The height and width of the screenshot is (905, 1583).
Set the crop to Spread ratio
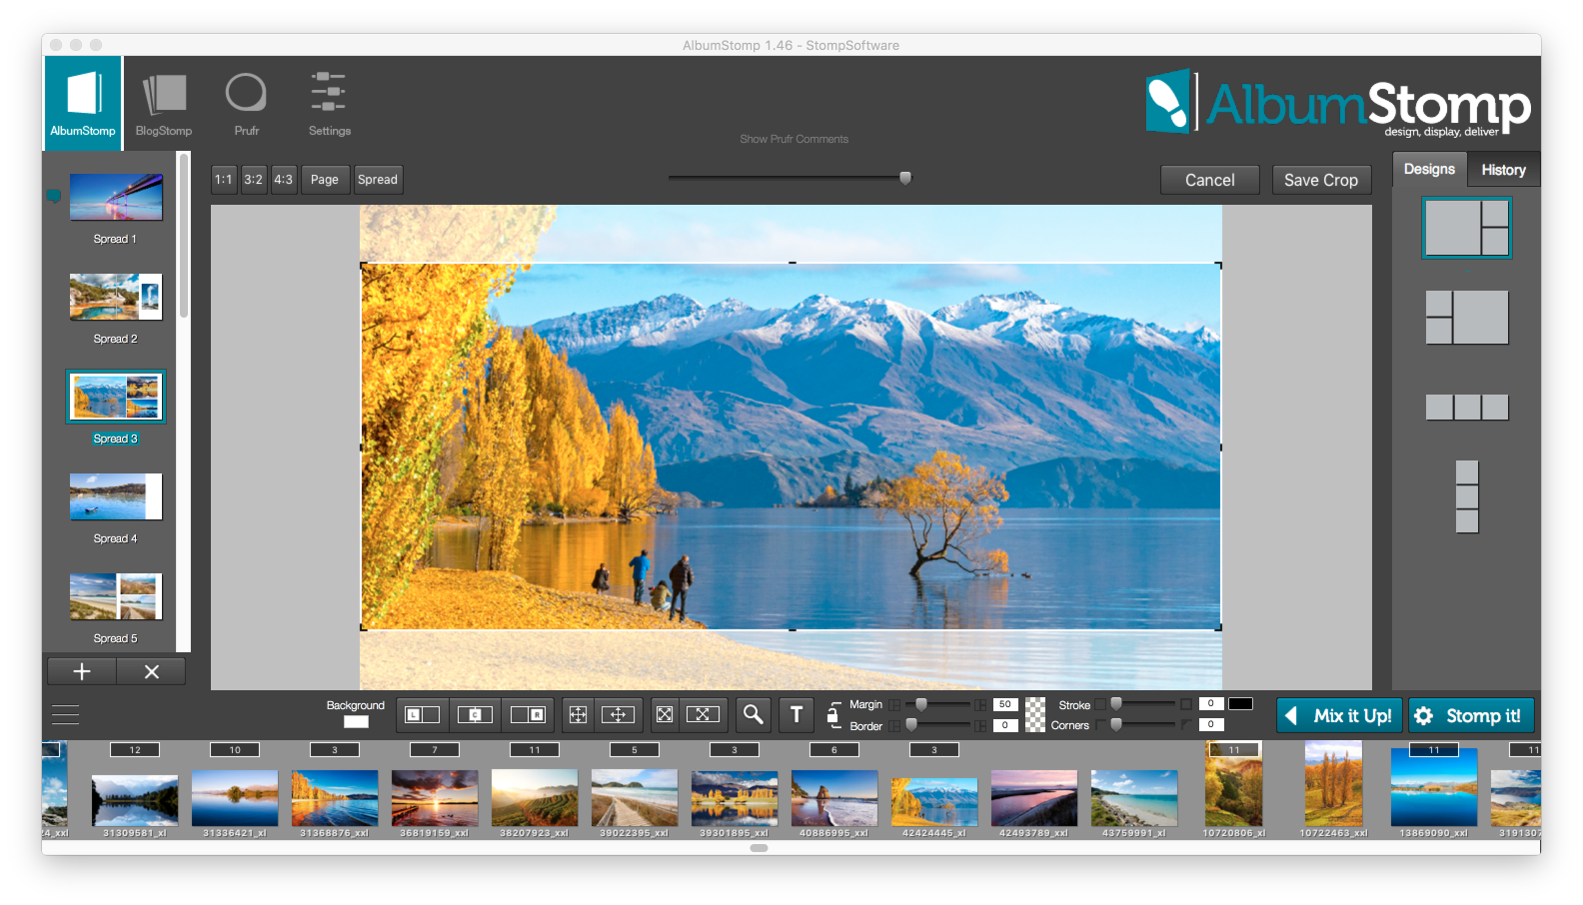point(378,180)
